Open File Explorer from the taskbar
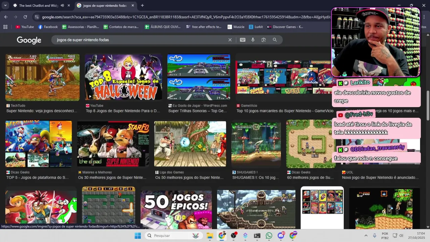Screen dimensions: 430x242 tap(210, 236)
